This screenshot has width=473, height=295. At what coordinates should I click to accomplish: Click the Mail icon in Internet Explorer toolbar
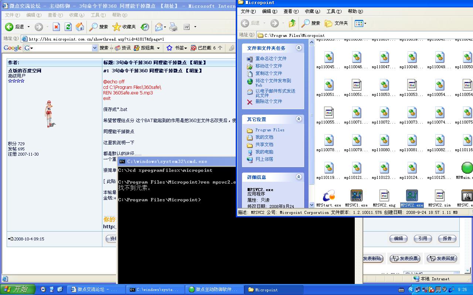coord(159,27)
